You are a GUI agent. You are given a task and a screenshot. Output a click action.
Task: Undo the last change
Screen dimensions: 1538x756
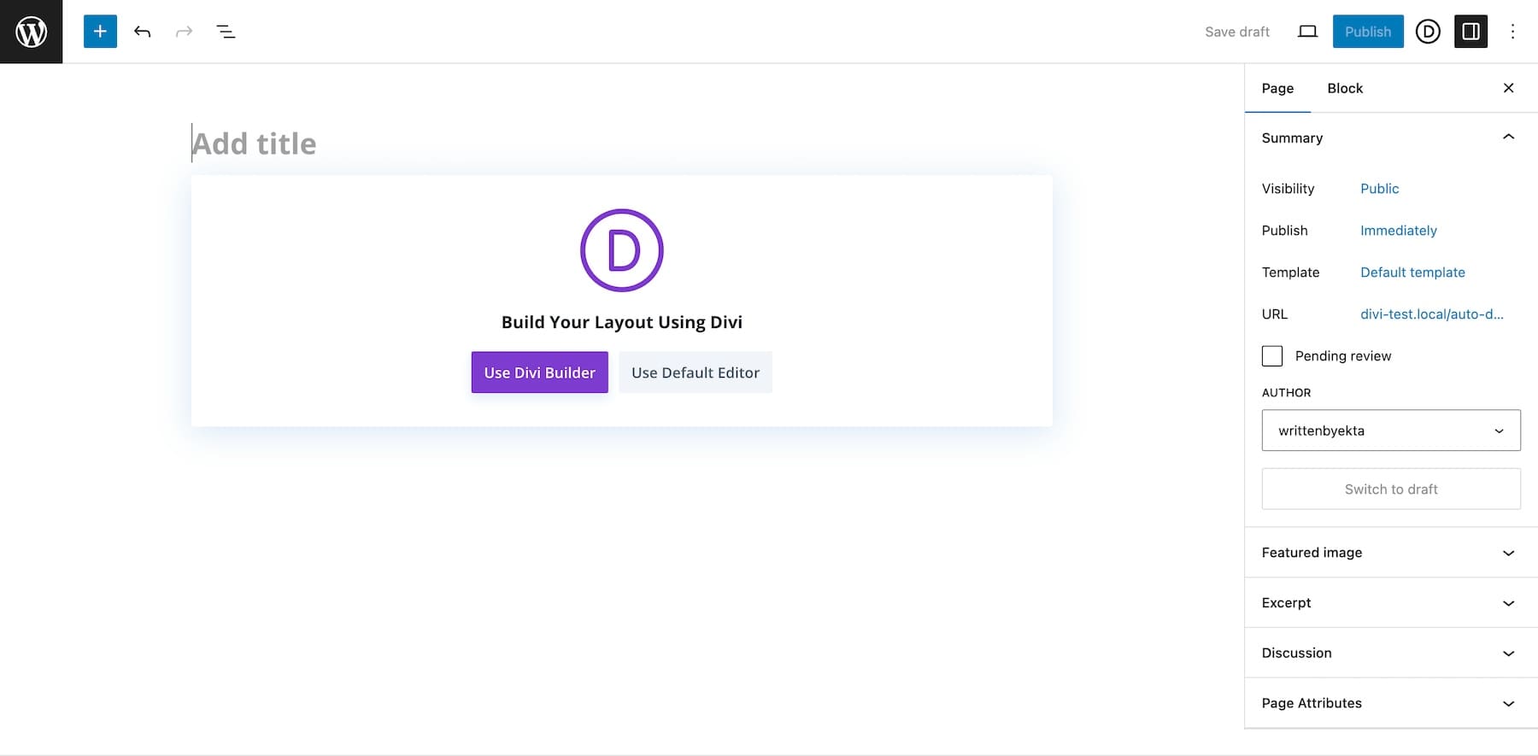142,32
